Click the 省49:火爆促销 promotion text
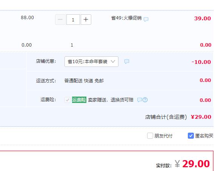Screen dimensions: 215x171 (126, 18)
